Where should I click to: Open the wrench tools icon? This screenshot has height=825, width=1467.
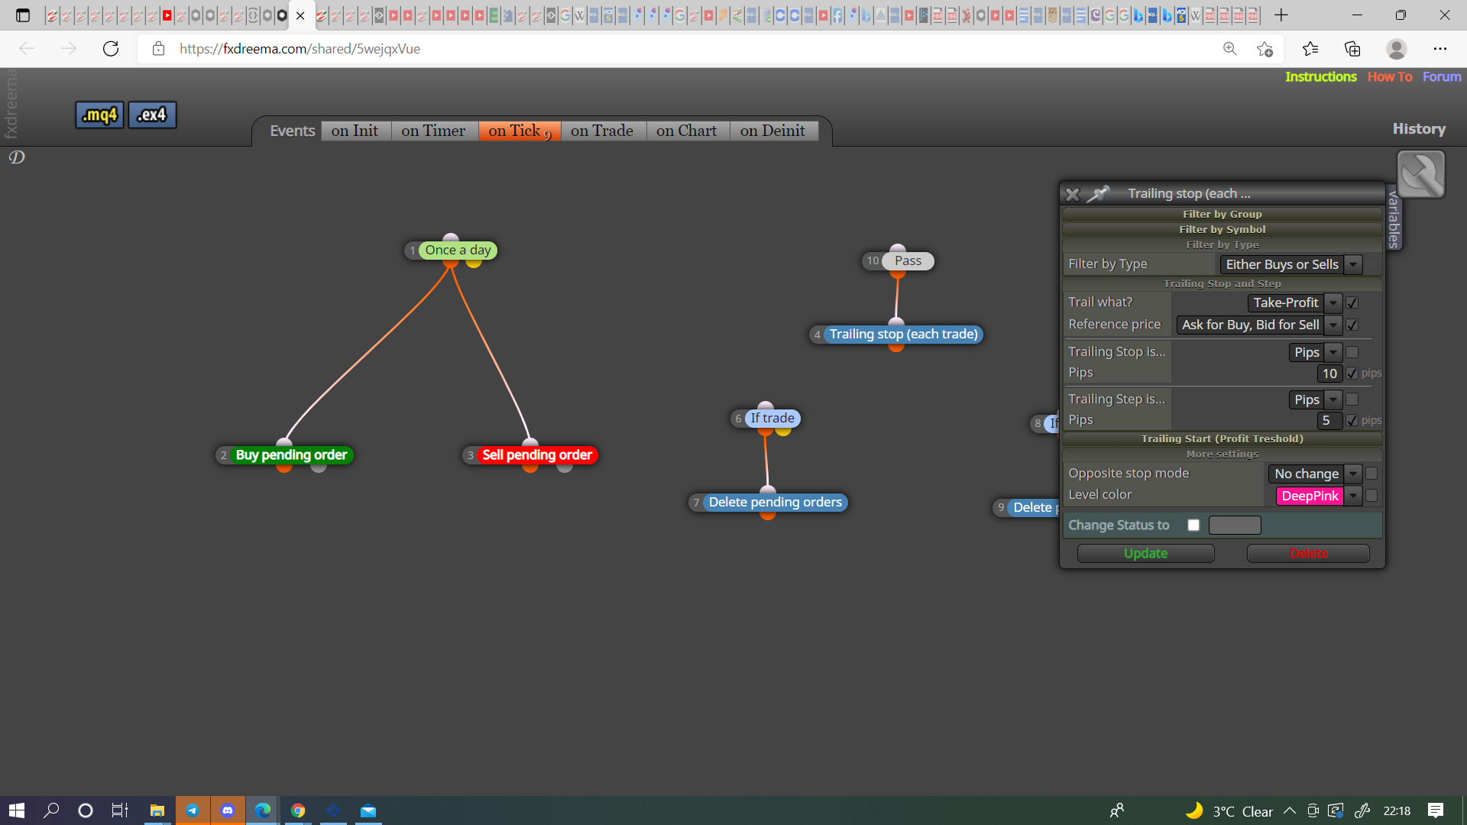pyautogui.click(x=1420, y=174)
